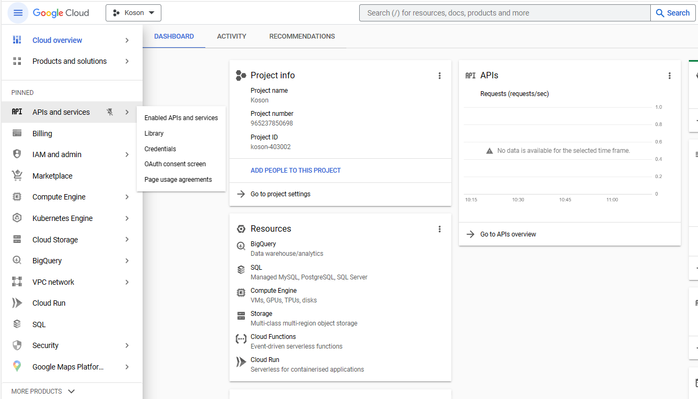The height and width of the screenshot is (399, 698).
Task: Click ADD PEOPLE TO THIS PROJECT link
Action: coord(296,171)
